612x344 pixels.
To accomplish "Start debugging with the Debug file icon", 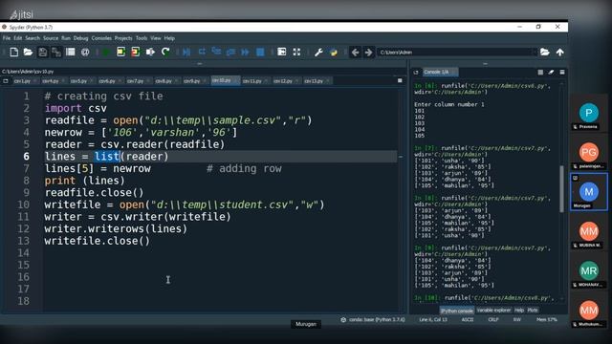I will [186, 52].
